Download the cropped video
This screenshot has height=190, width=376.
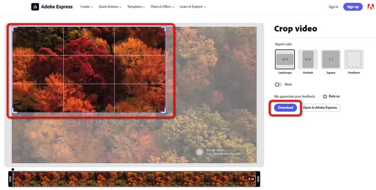coord(285,108)
